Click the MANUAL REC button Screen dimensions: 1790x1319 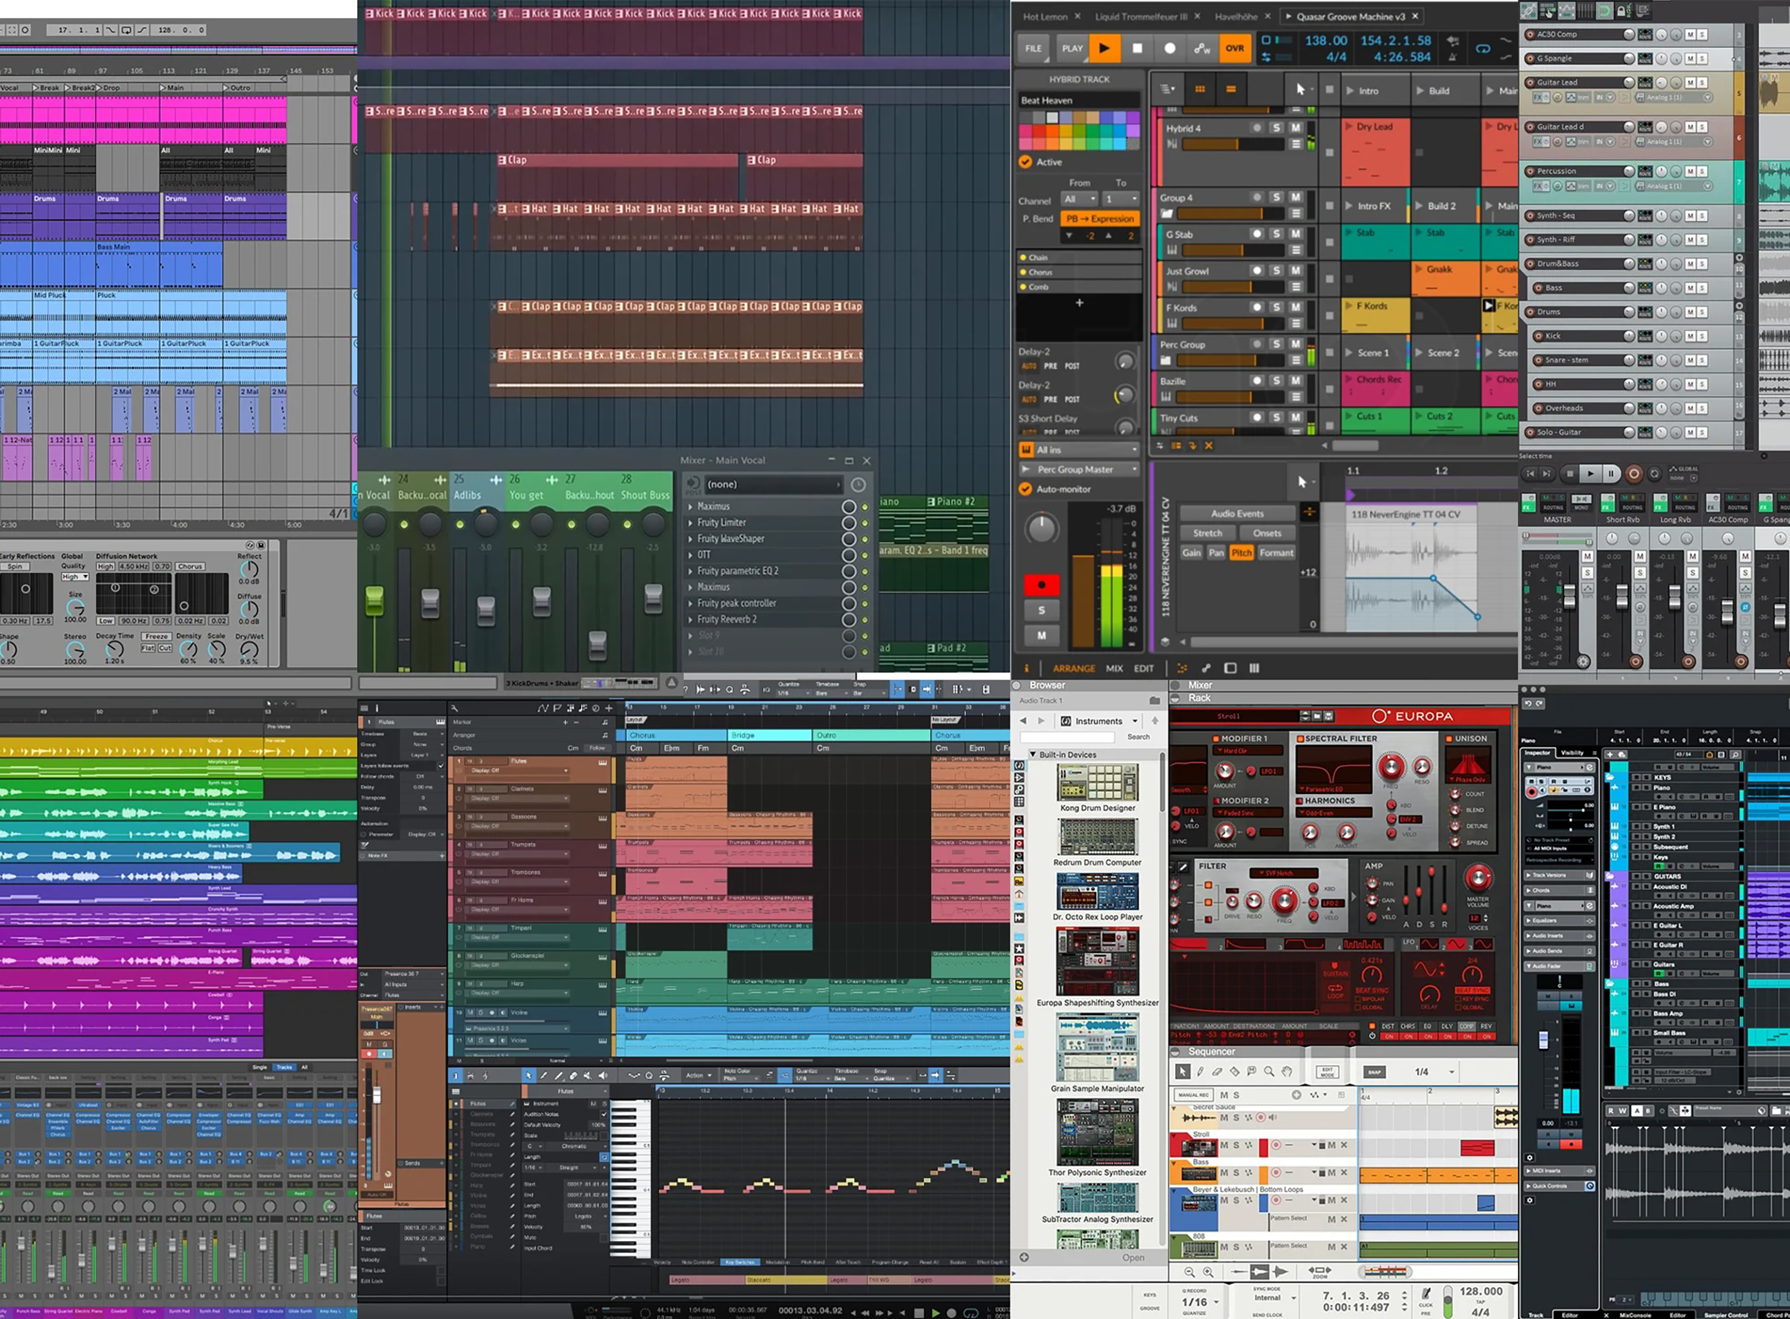click(1193, 1095)
